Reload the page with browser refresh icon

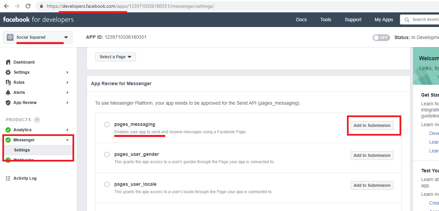coord(28,6)
